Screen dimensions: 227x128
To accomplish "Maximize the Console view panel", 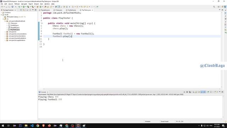I will 222,92.
